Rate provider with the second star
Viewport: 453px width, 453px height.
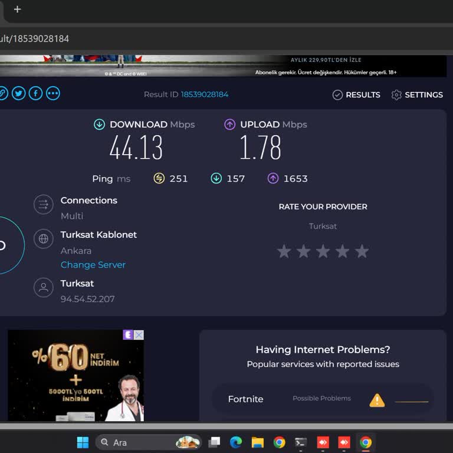[304, 251]
